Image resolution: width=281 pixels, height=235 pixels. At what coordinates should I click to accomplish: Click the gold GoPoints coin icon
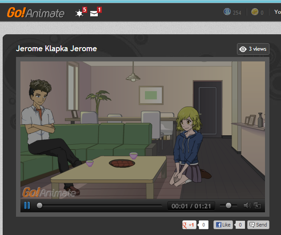pos(255,12)
